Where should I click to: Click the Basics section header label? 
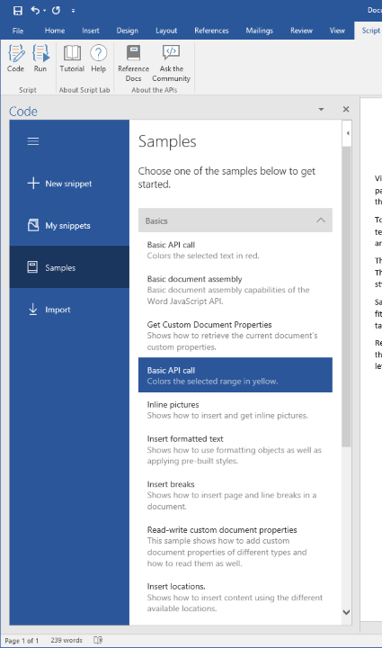click(x=156, y=221)
